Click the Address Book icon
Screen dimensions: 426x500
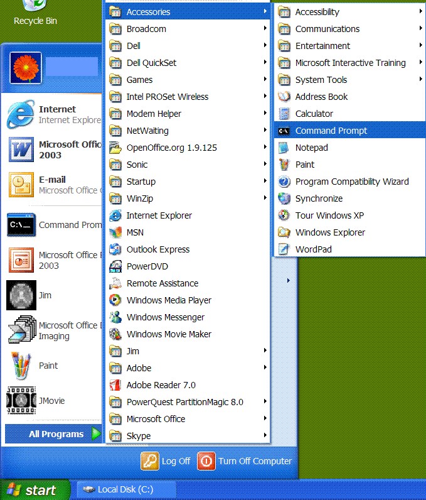tap(284, 97)
